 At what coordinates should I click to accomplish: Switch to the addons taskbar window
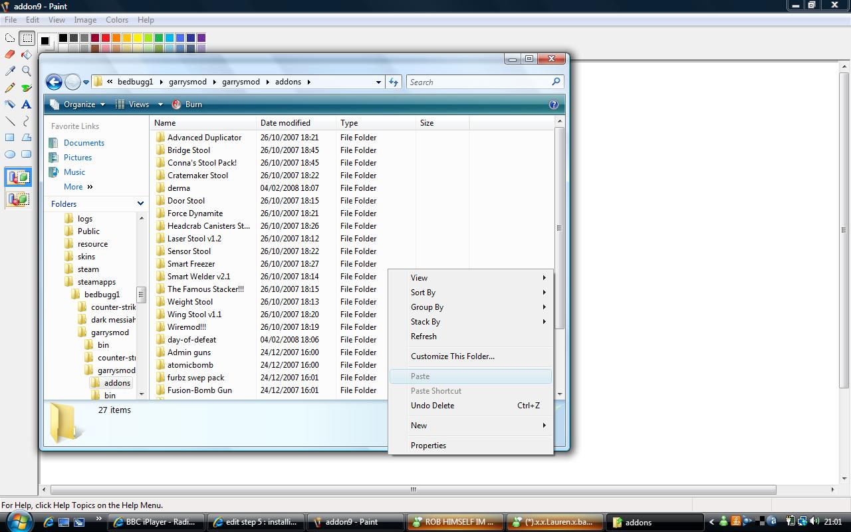[x=655, y=522]
